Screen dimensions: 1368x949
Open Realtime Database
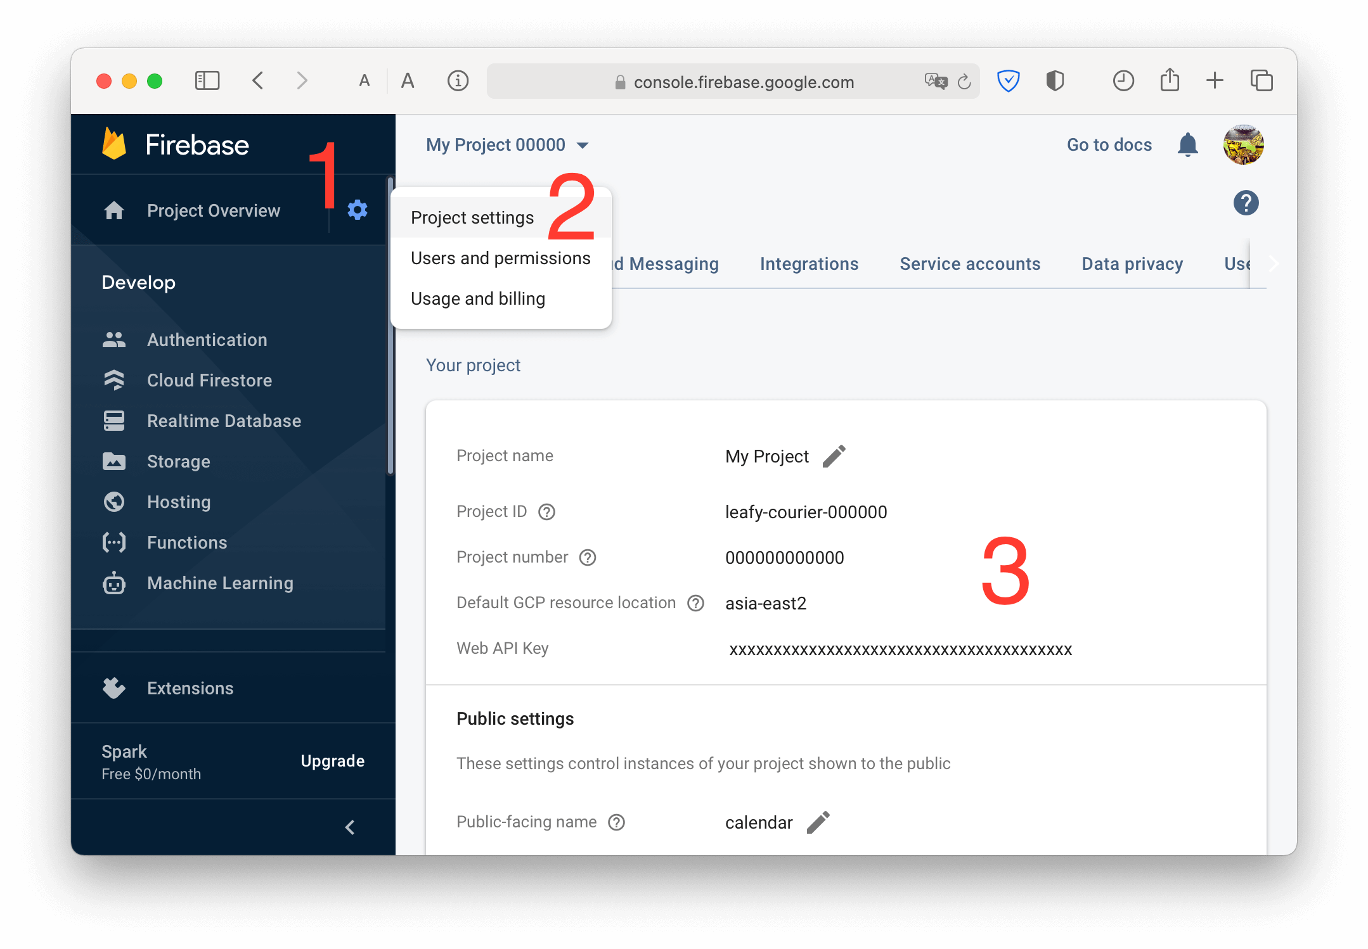click(x=224, y=421)
